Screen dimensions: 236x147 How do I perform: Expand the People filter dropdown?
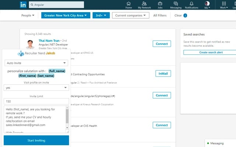[28, 15]
